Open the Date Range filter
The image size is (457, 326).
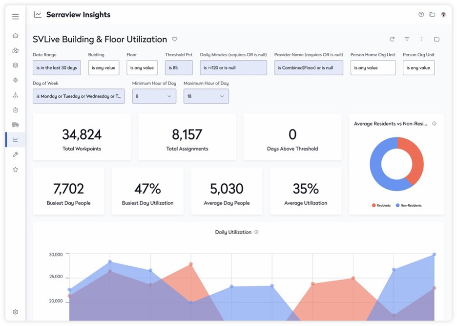(57, 68)
